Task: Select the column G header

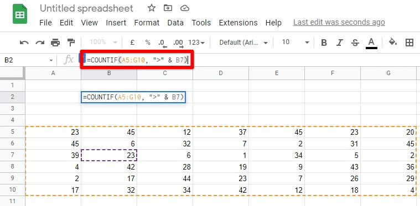Action: point(388,73)
